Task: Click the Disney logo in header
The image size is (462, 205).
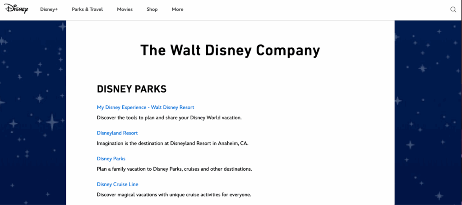Action: click(x=16, y=9)
